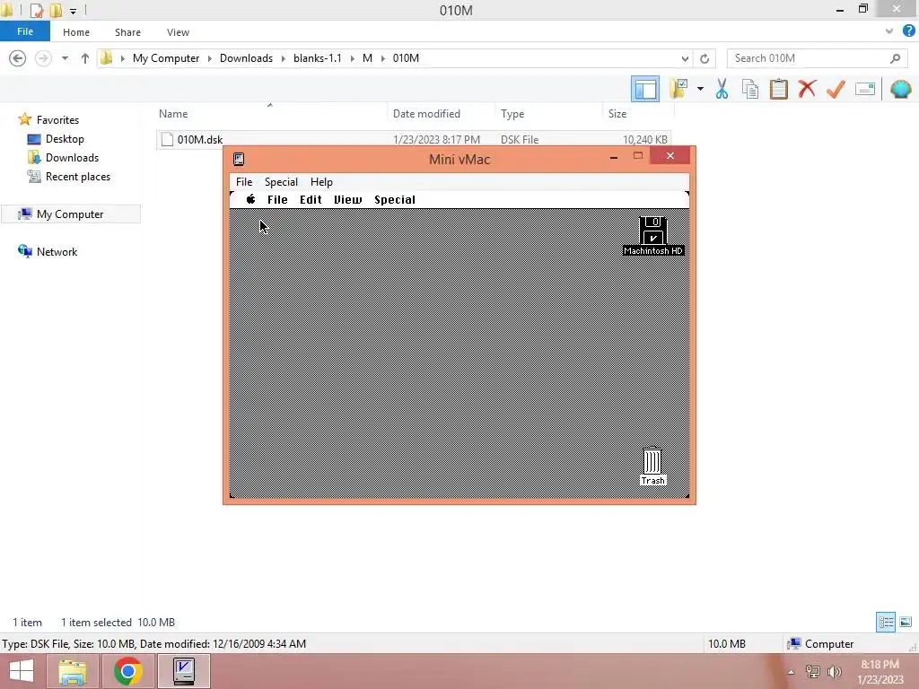Select the Machintosh HD disk icon
The width and height of the screenshot is (919, 689).
tap(653, 236)
